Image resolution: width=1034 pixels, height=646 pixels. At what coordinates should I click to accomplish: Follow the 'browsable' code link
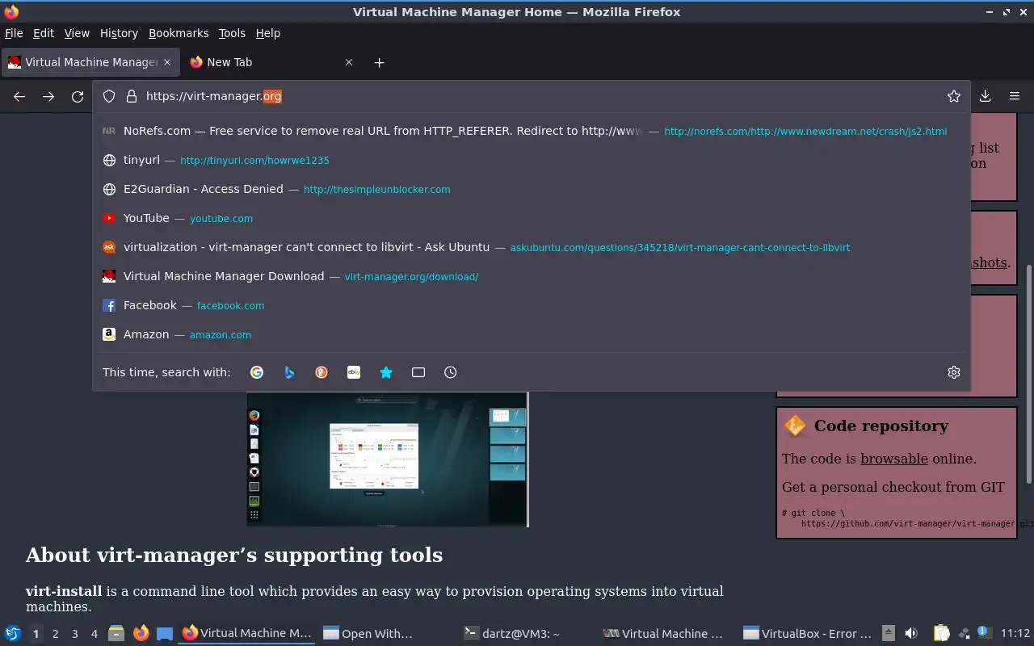(893, 459)
